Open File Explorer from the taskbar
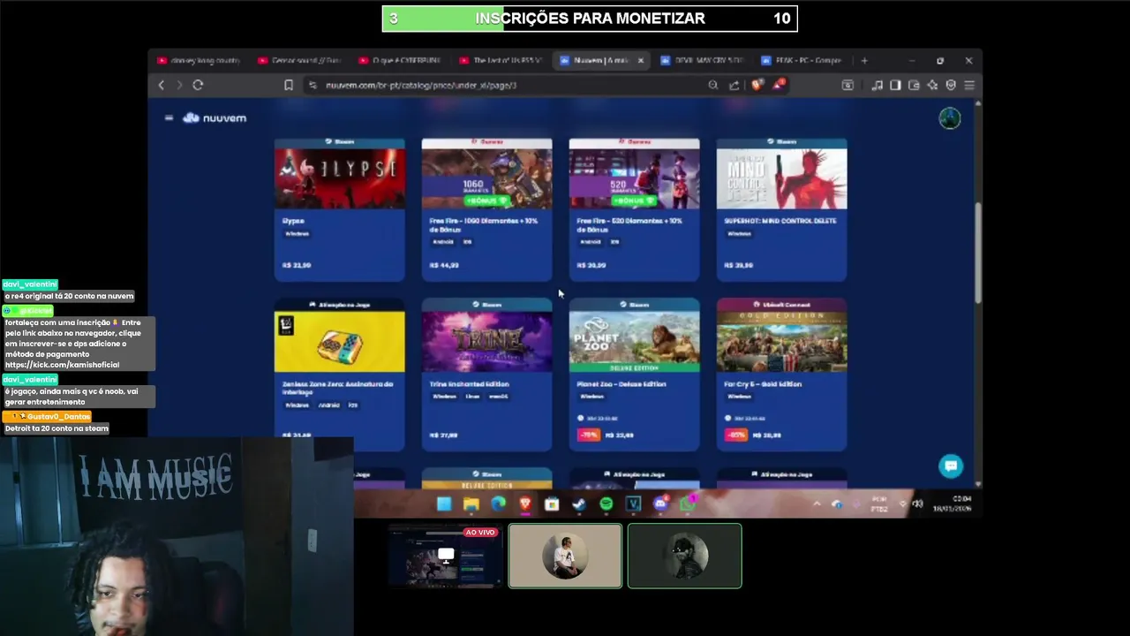 [x=471, y=503]
